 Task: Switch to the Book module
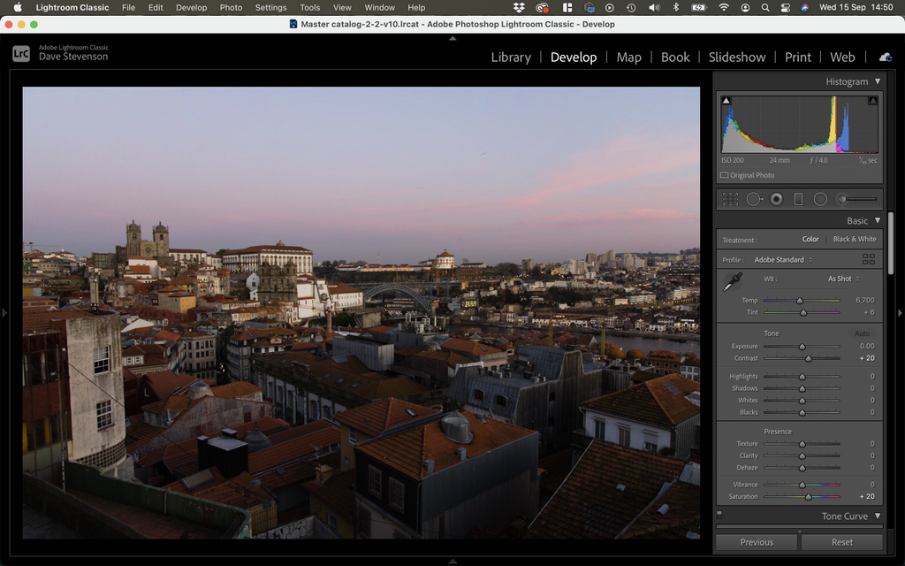point(675,57)
